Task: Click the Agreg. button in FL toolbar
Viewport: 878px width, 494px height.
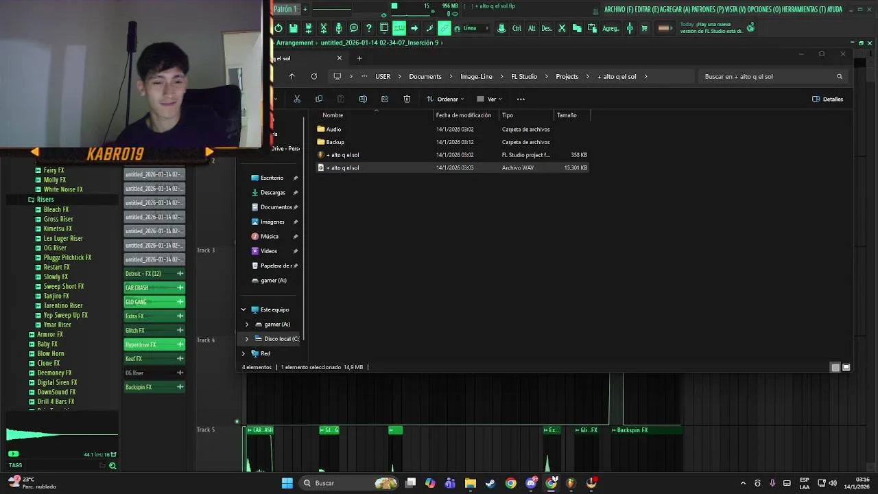Action: click(610, 28)
